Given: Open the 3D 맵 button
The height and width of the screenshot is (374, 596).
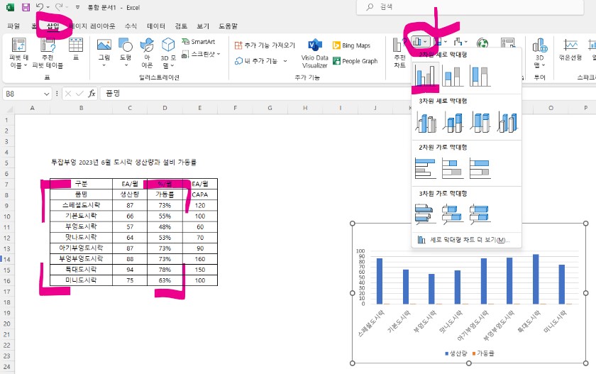Looking at the screenshot, I should pyautogui.click(x=540, y=53).
